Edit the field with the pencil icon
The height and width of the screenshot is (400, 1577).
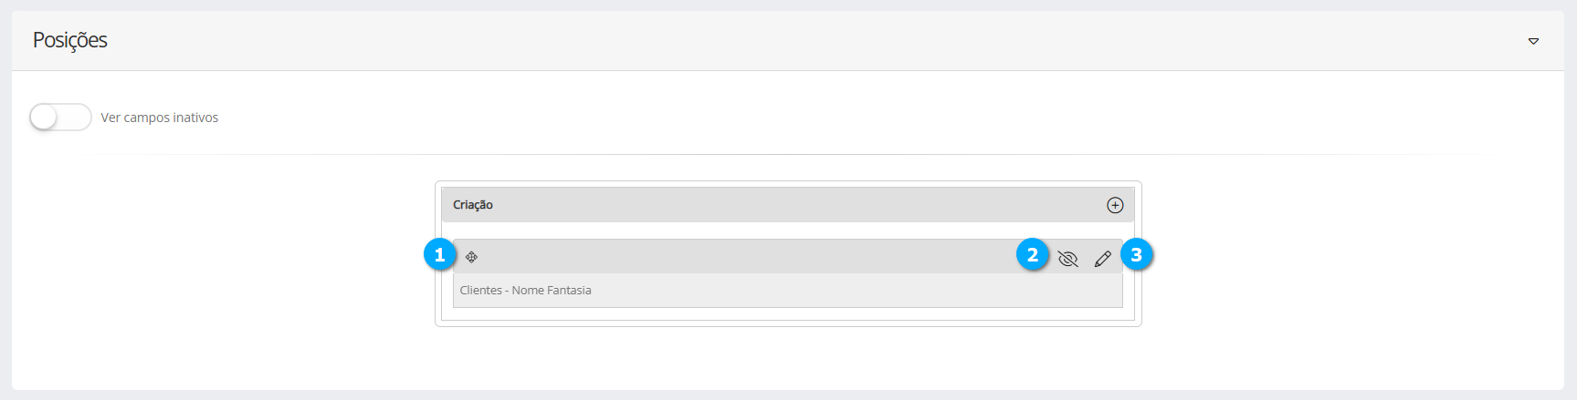click(1103, 259)
